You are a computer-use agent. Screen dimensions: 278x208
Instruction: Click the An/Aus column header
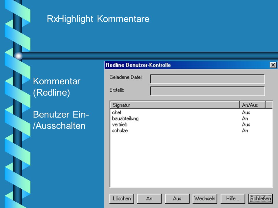click(252, 105)
